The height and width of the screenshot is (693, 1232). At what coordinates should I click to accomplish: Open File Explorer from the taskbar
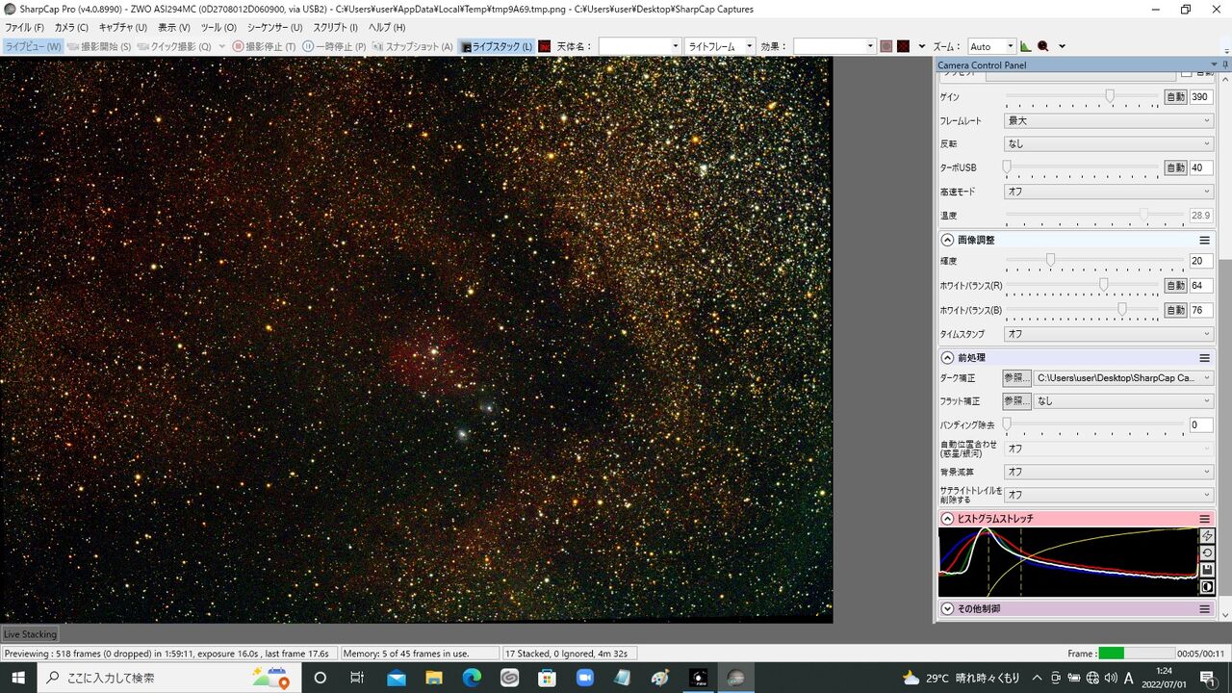pyautogui.click(x=434, y=678)
